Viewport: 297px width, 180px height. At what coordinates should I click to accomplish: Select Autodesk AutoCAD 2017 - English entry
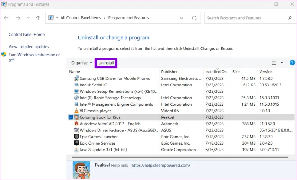pos(110,124)
